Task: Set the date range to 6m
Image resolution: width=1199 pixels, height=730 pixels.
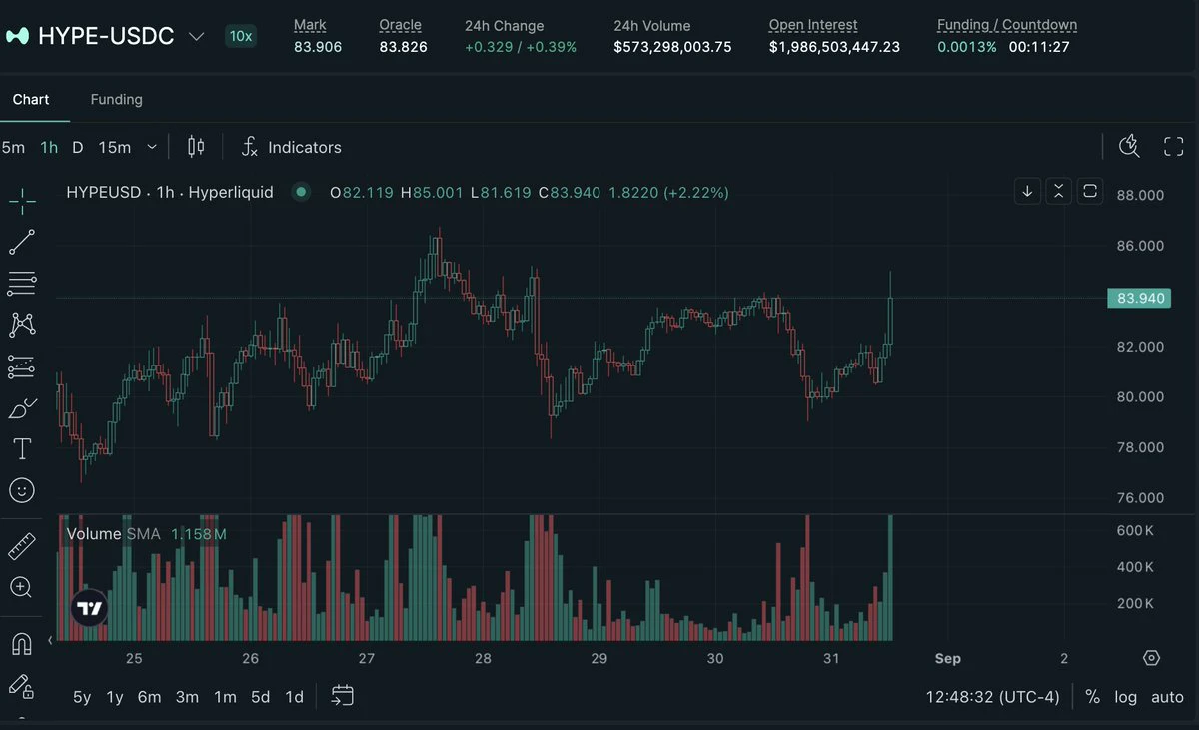Action: [x=149, y=697]
